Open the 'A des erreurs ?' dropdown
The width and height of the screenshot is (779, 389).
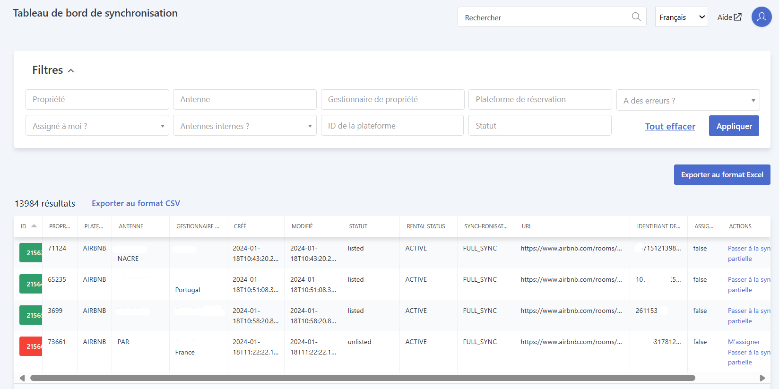coord(688,100)
